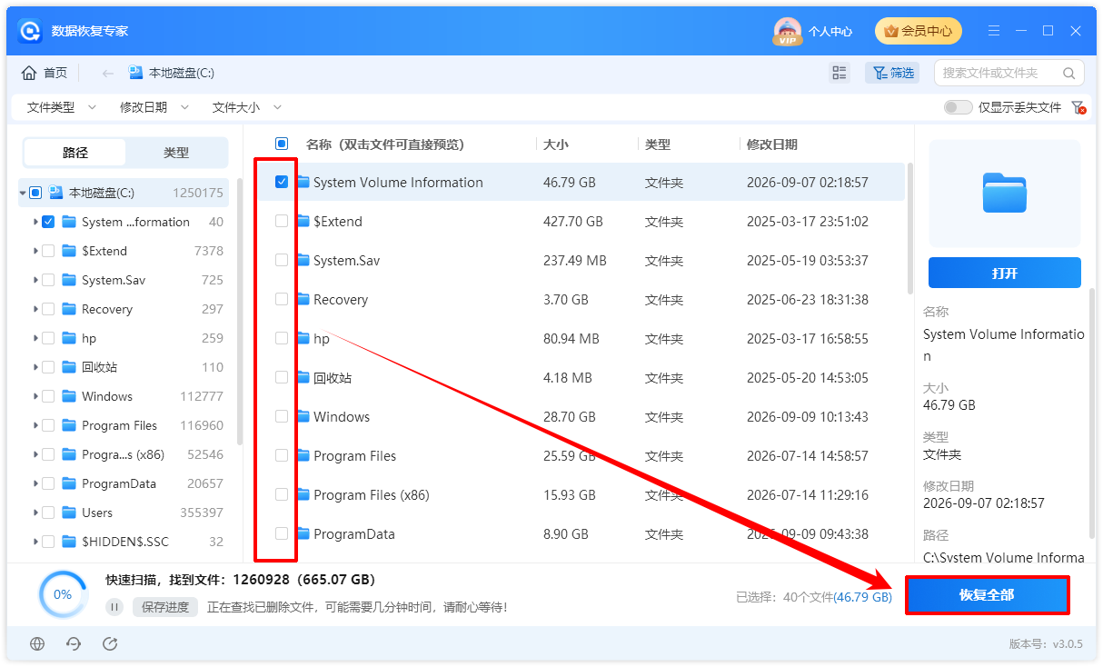Click the Recovery folder icon in file list
Image resolution: width=1103 pixels, height=667 pixels.
(x=303, y=299)
